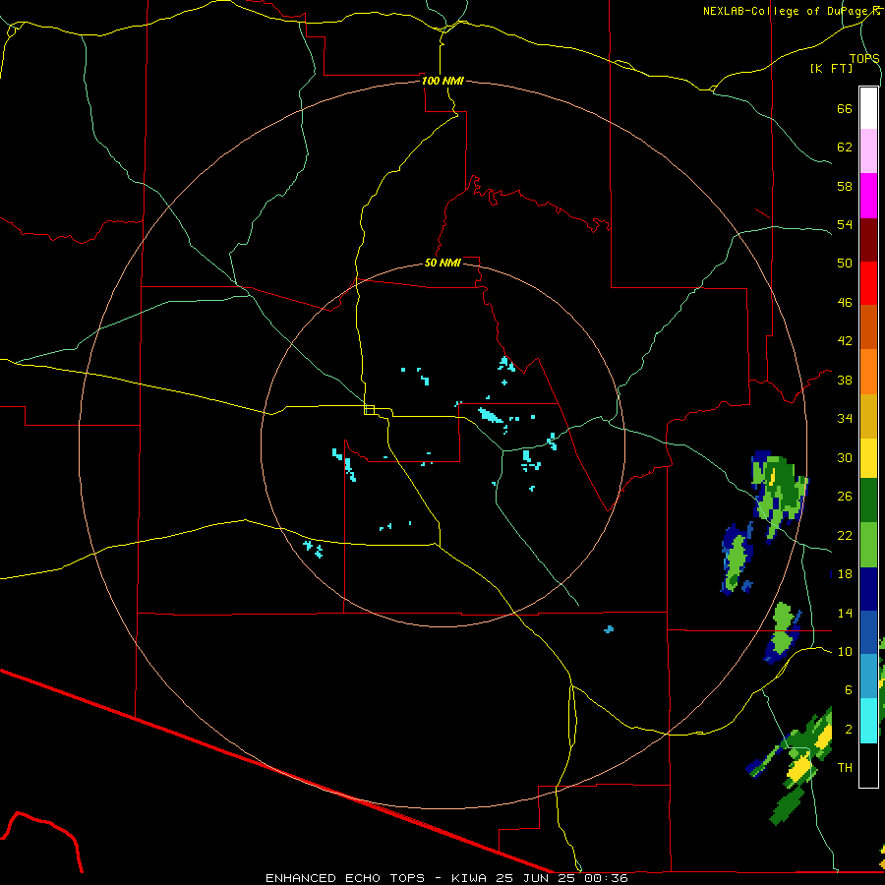Click the 2 legend scale number

(849, 730)
